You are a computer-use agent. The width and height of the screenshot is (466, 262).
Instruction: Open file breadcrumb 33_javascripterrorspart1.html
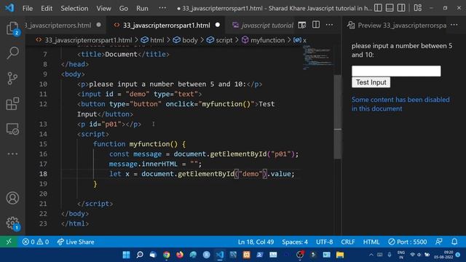coord(84,40)
